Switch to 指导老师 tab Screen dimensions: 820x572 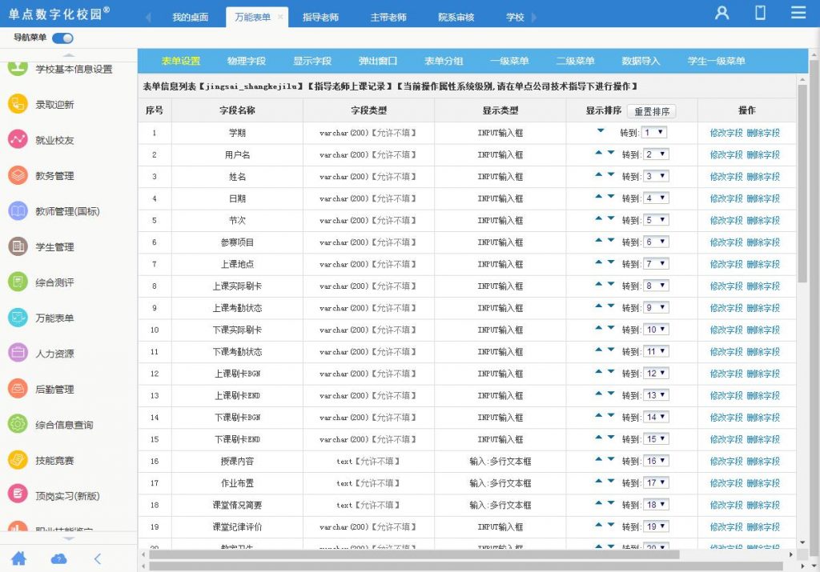(x=320, y=18)
